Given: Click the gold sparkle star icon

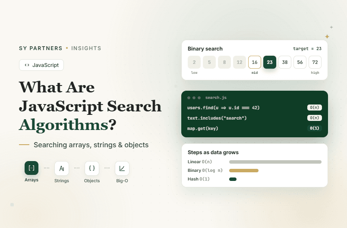Looking at the screenshot, I should click(327, 37).
